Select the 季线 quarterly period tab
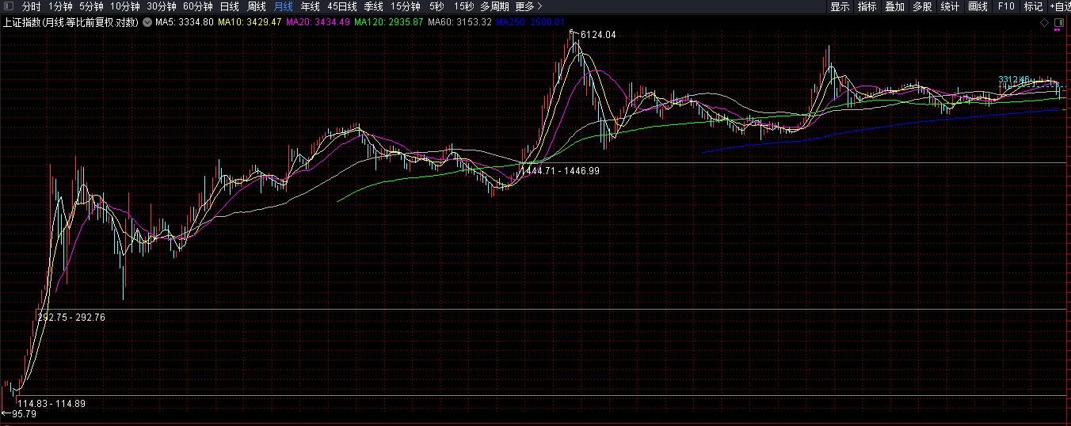1071x426 pixels. (x=373, y=6)
